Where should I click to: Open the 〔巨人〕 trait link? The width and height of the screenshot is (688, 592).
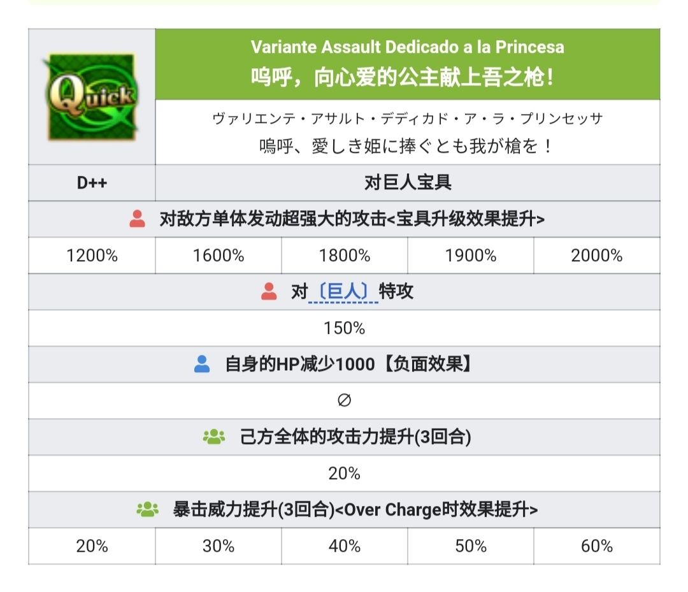[x=343, y=292]
